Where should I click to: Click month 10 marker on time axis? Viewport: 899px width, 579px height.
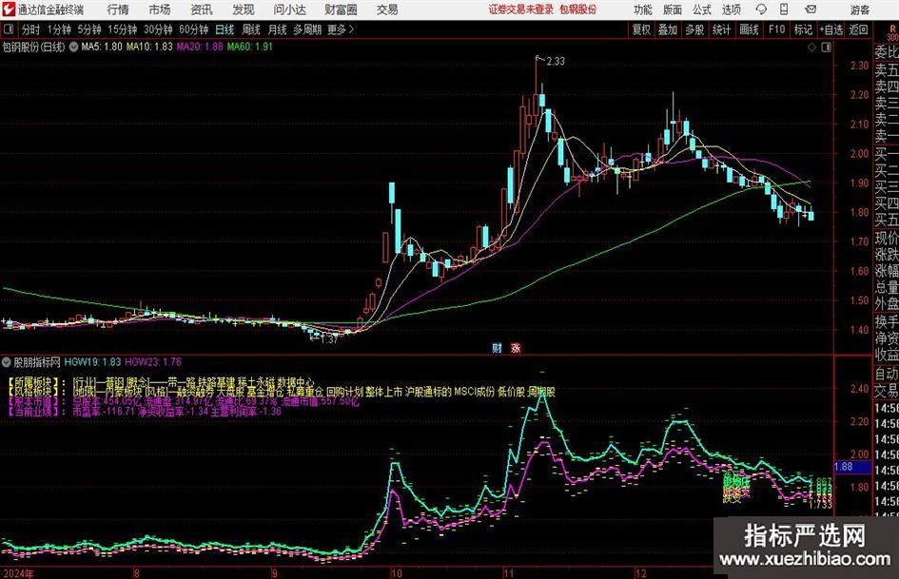pos(396,572)
